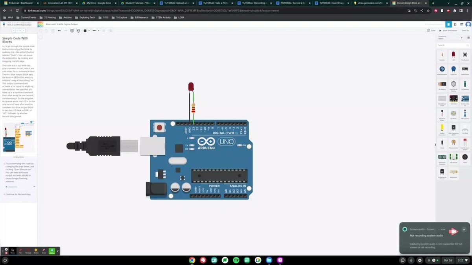Add the Hobby Gearmotor component
This screenshot has height=265, width=472.
click(x=442, y=129)
